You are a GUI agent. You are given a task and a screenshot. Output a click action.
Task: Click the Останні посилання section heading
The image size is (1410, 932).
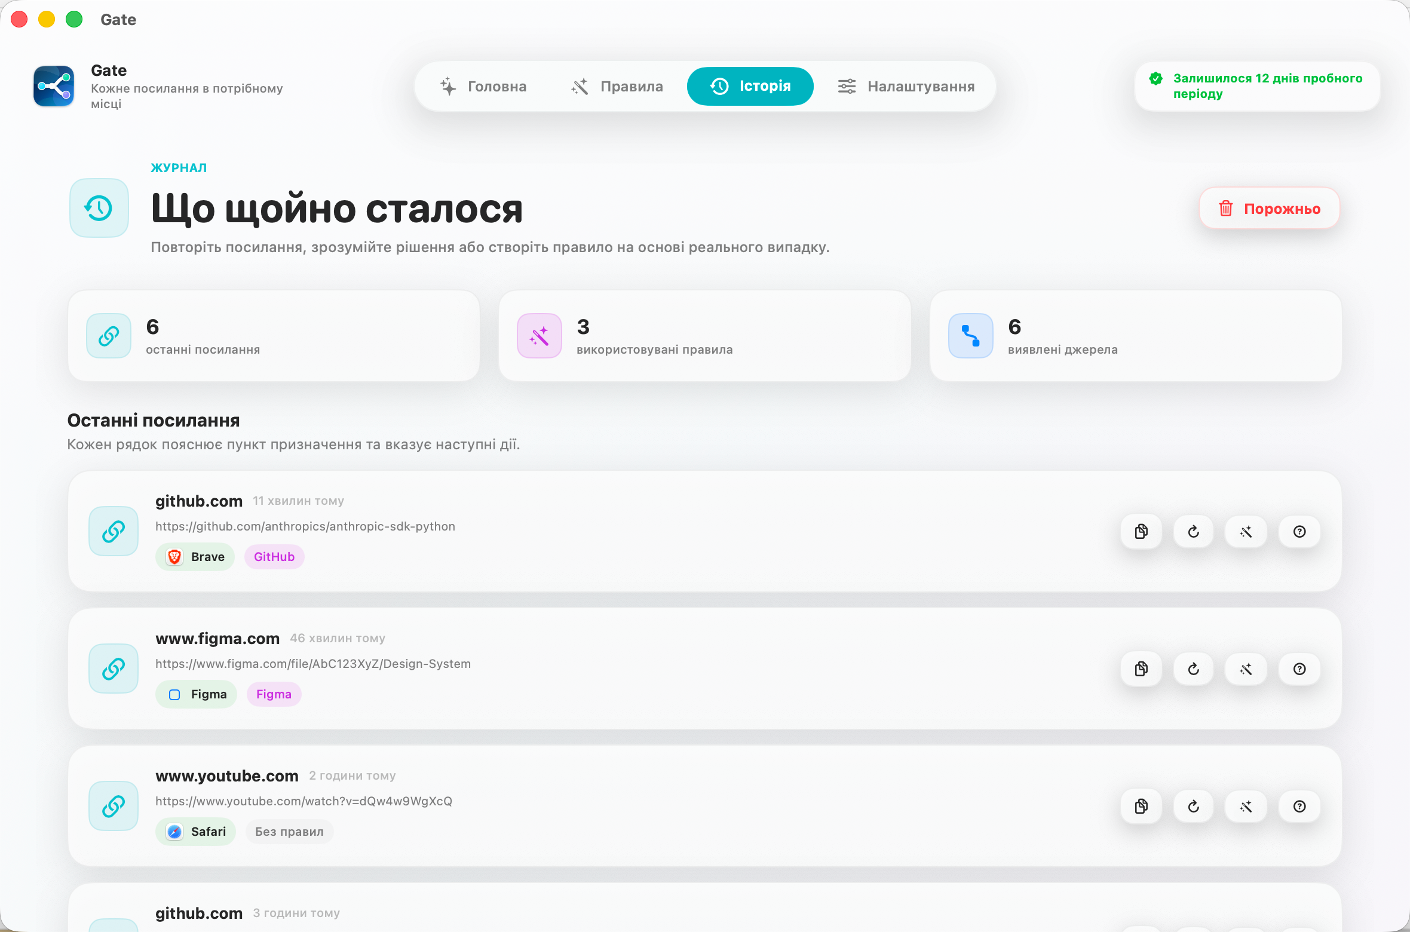[x=154, y=421]
